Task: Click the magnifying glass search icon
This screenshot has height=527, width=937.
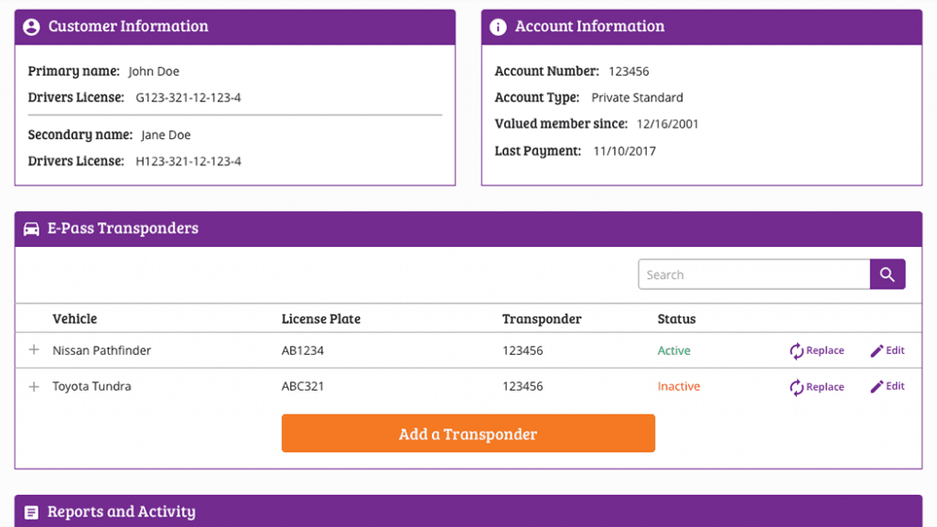Action: [x=887, y=274]
